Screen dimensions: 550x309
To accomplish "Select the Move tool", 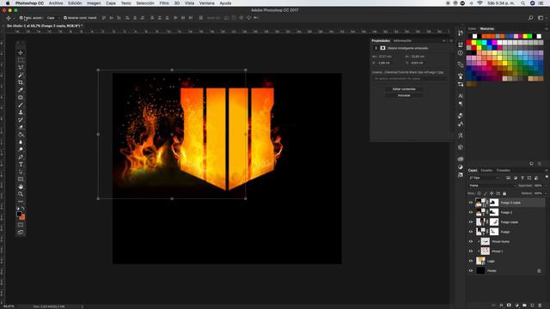I will coord(21,52).
